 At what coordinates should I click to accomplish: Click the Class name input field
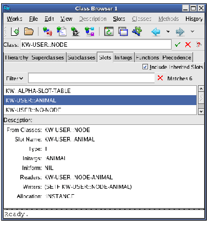coord(96,45)
